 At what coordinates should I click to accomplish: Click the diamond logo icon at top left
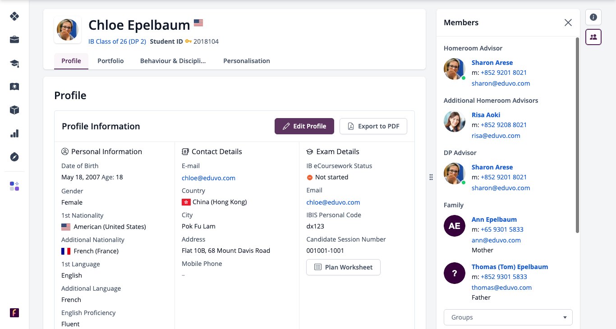click(14, 16)
